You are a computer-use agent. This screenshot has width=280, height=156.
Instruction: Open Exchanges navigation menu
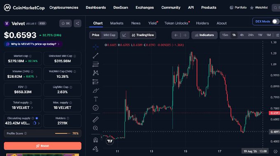[x=145, y=8]
